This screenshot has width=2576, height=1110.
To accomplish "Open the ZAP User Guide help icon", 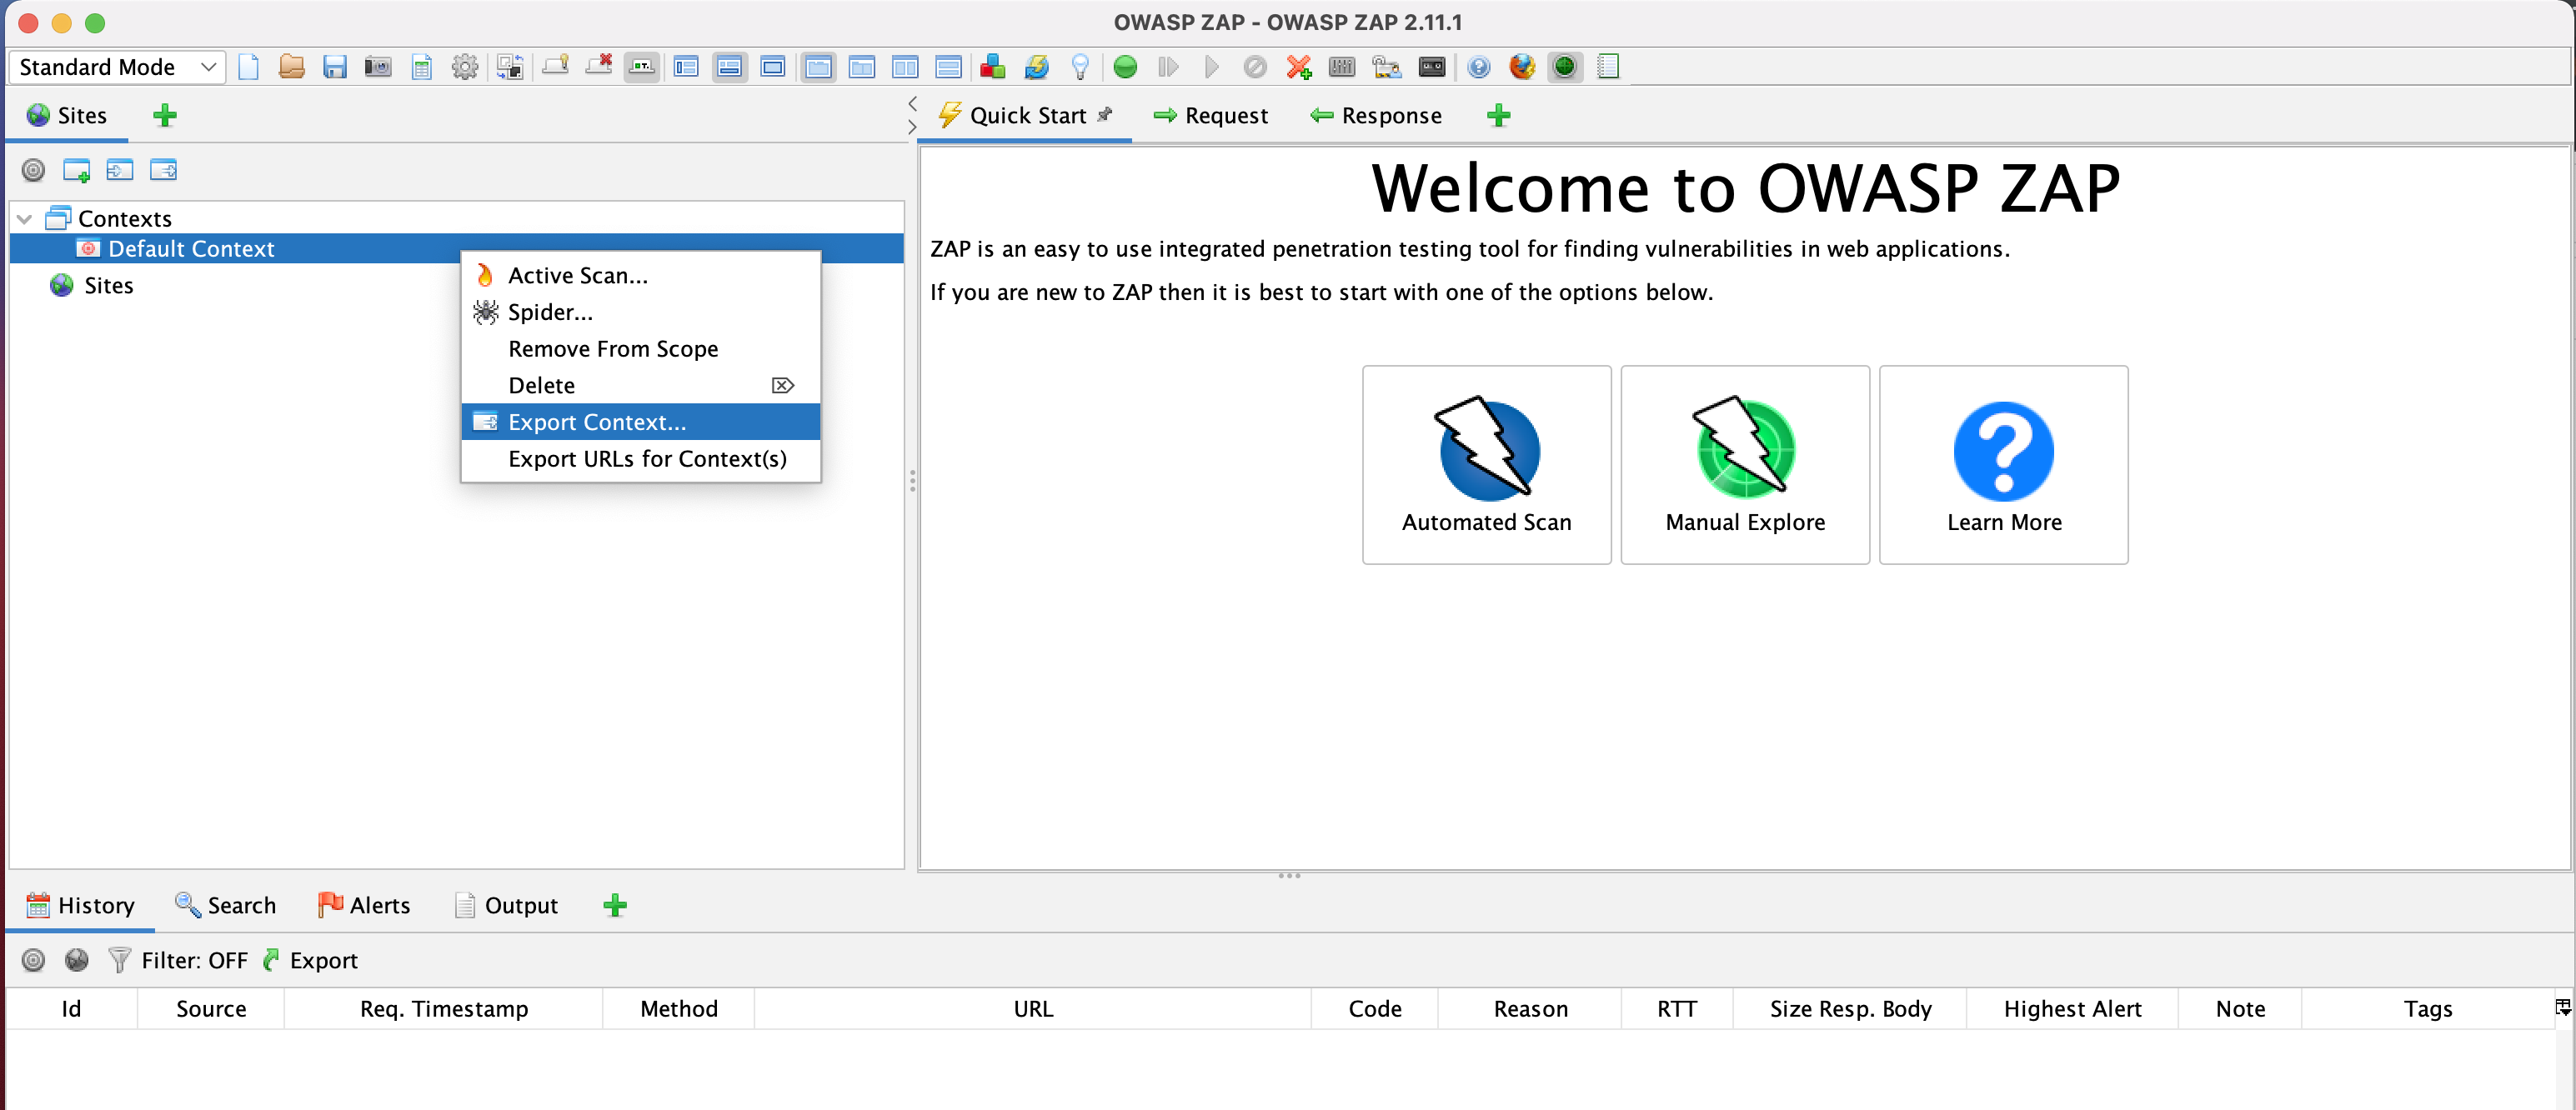I will click(x=1479, y=67).
